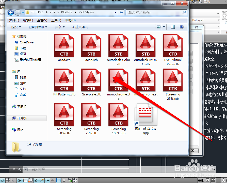The height and width of the screenshot is (183, 227).
Task: Click the R19.1 breadcrumb in address bar
Action: (40, 12)
